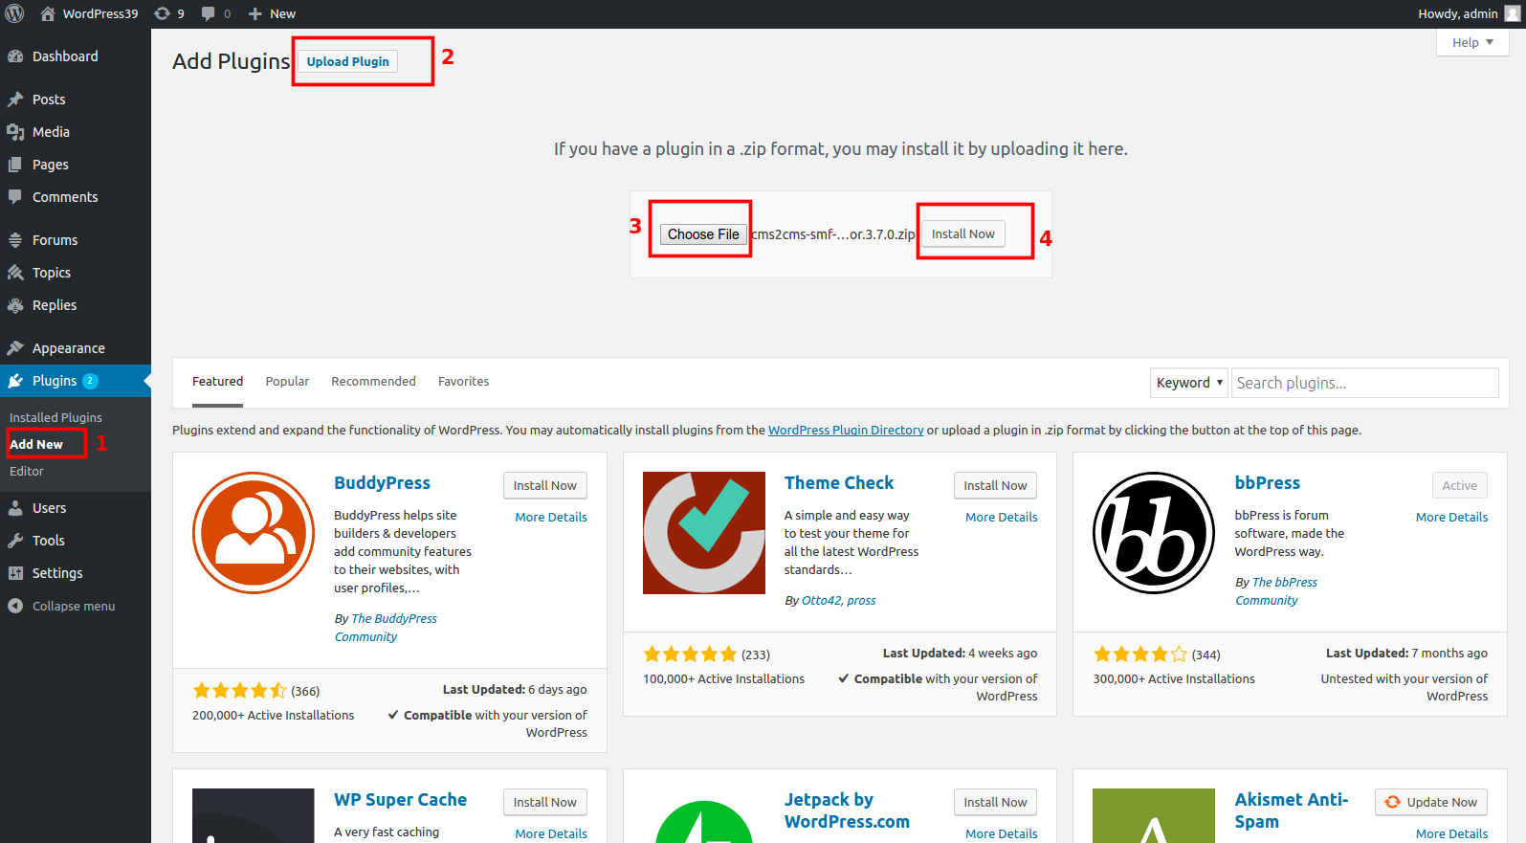
Task: Click the Posts pin icon
Action: [x=15, y=100]
